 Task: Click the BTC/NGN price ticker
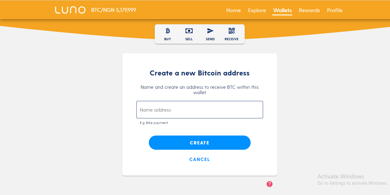click(x=114, y=10)
